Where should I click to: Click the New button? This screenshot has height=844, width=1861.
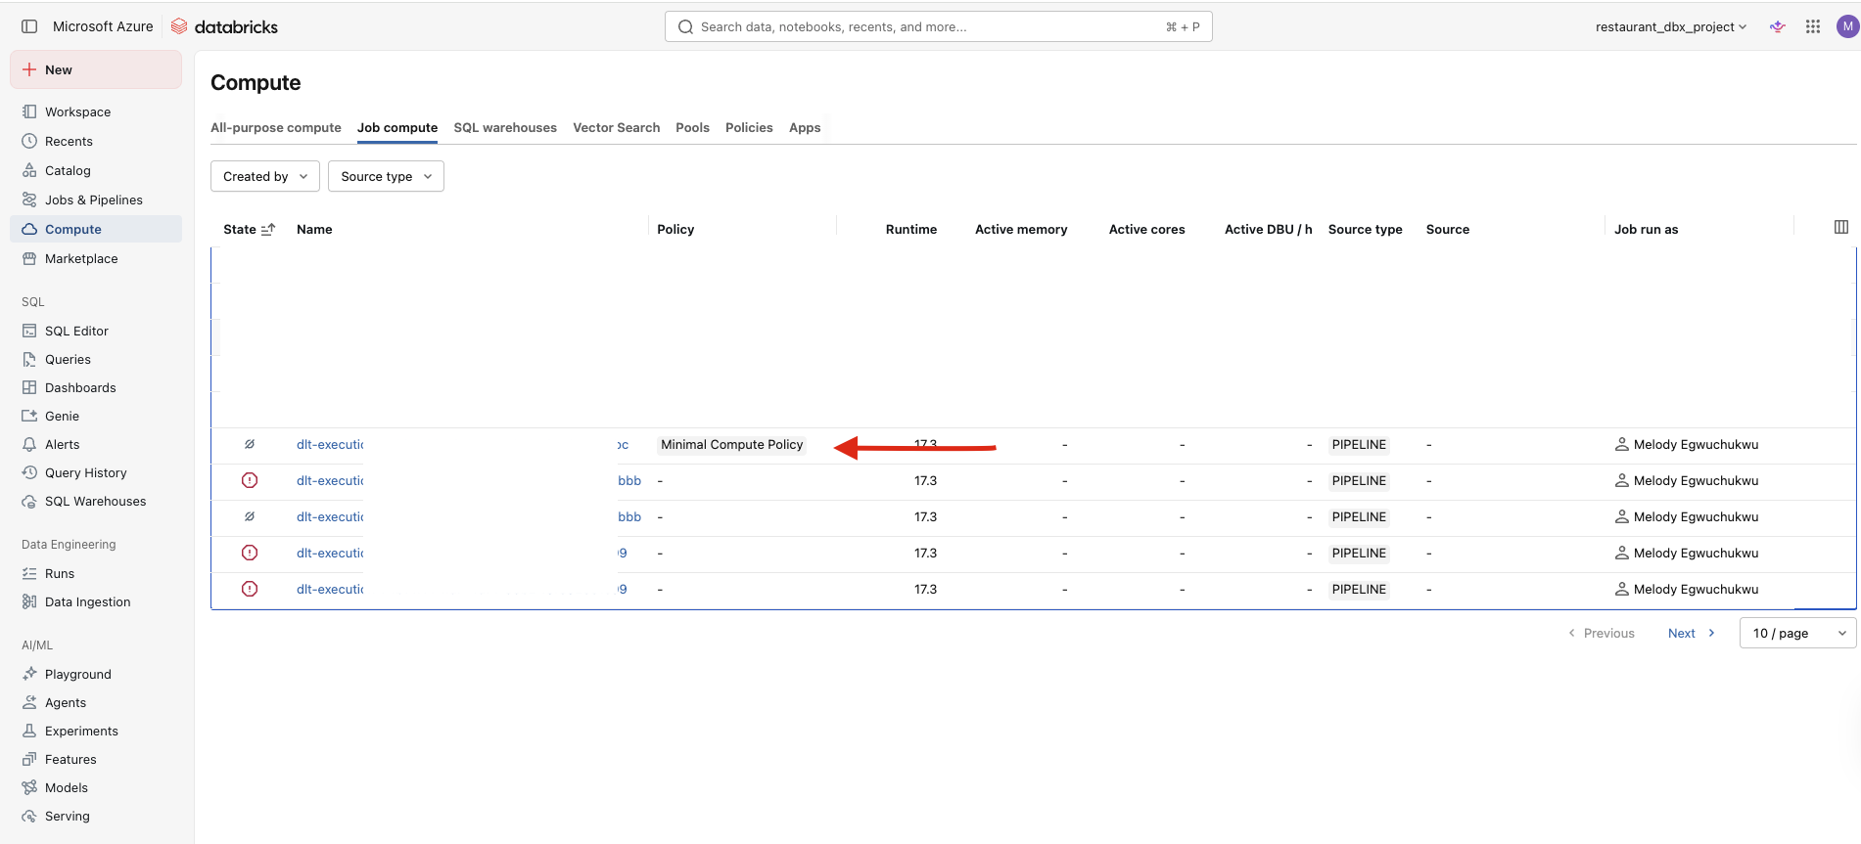coord(96,69)
